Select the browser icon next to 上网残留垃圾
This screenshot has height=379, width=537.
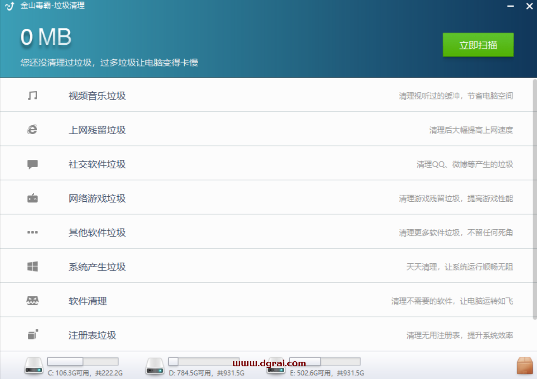[32, 129]
